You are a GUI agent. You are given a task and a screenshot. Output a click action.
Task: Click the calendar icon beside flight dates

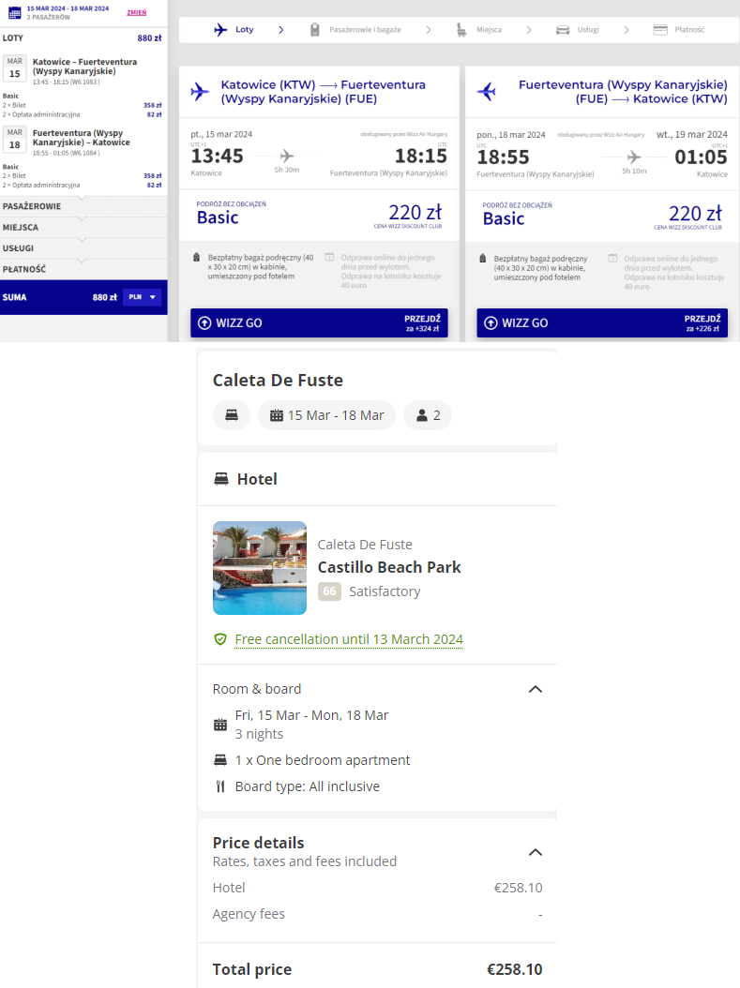14,12
